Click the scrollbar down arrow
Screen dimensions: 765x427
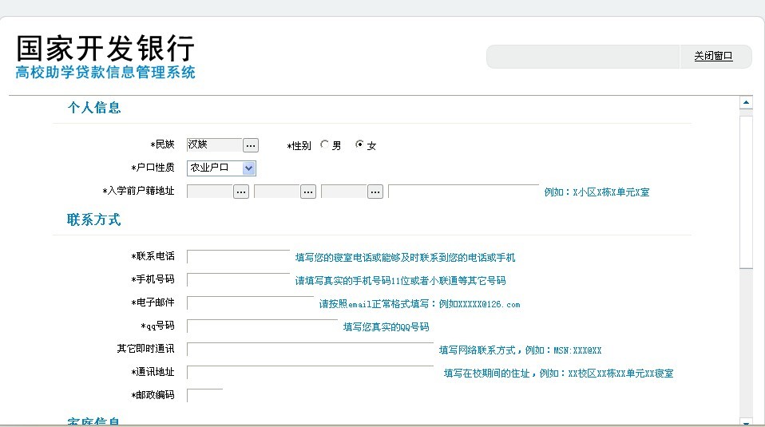pyautogui.click(x=746, y=422)
